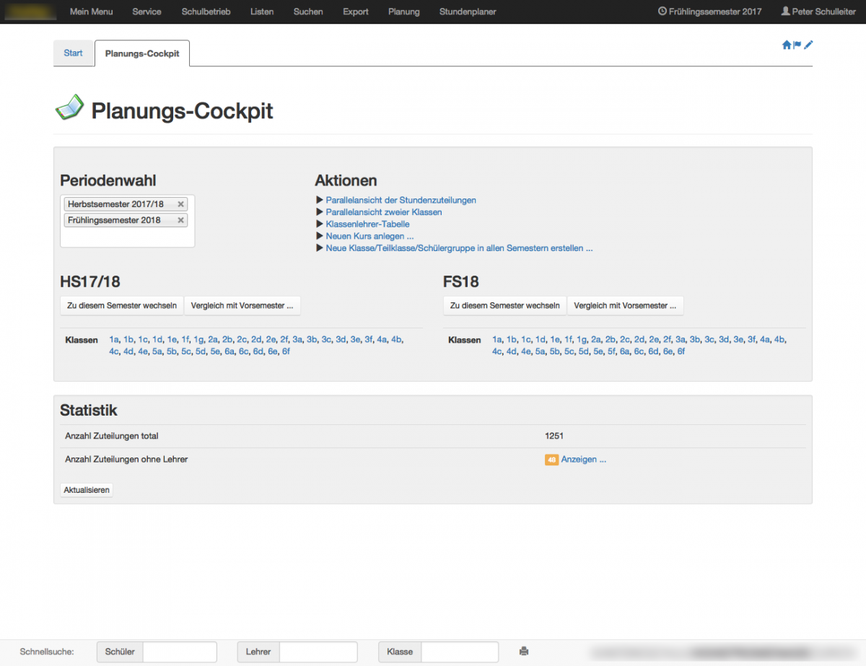Open the Schulbetrieb menu
Image resolution: width=866 pixels, height=666 pixels.
pyautogui.click(x=206, y=12)
